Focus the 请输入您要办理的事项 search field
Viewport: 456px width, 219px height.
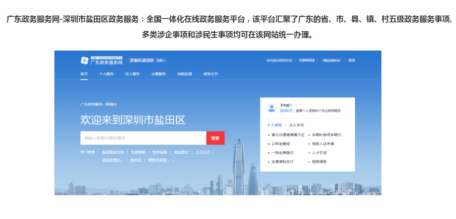(x=143, y=138)
